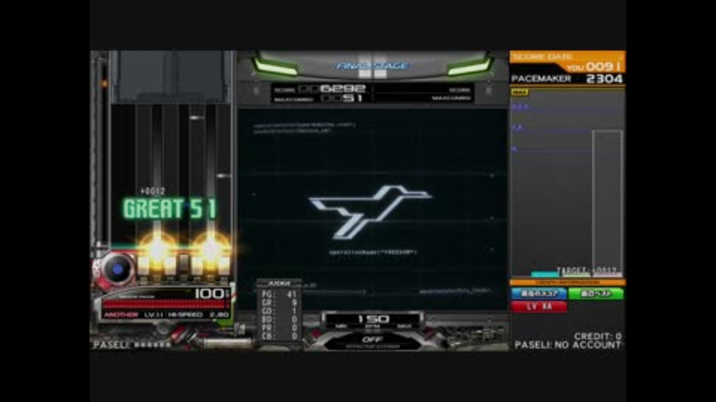
Task: Click the bird logo in the center video
Action: coord(370,211)
